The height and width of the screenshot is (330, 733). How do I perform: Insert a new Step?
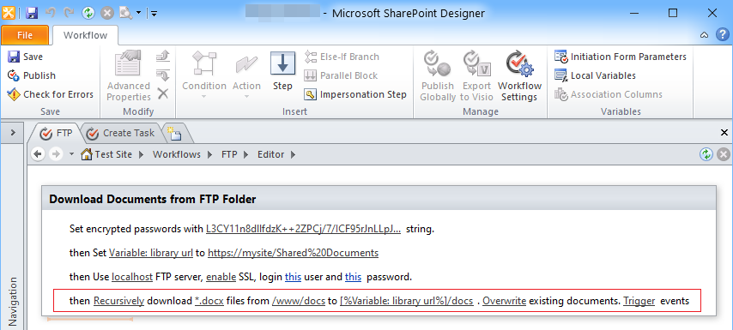click(282, 71)
